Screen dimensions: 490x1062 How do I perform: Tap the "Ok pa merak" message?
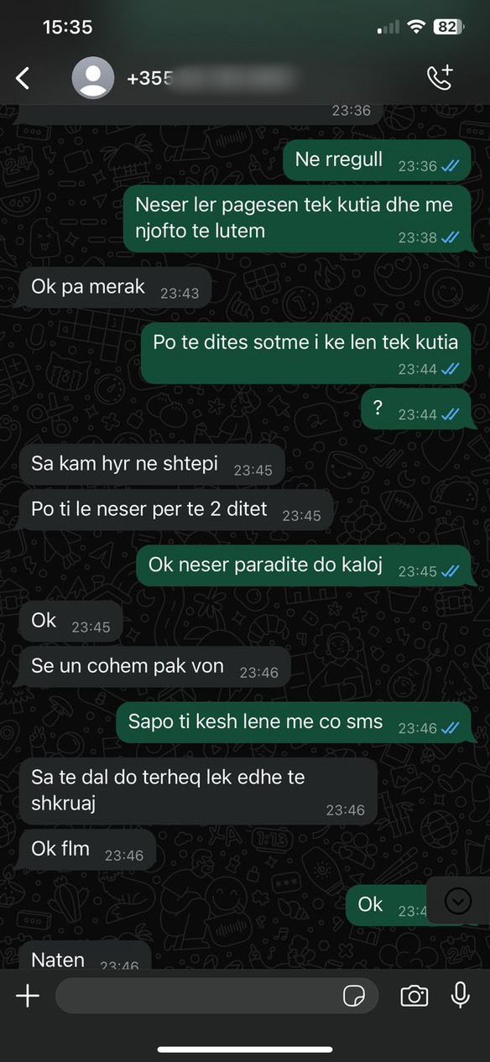pos(115,288)
